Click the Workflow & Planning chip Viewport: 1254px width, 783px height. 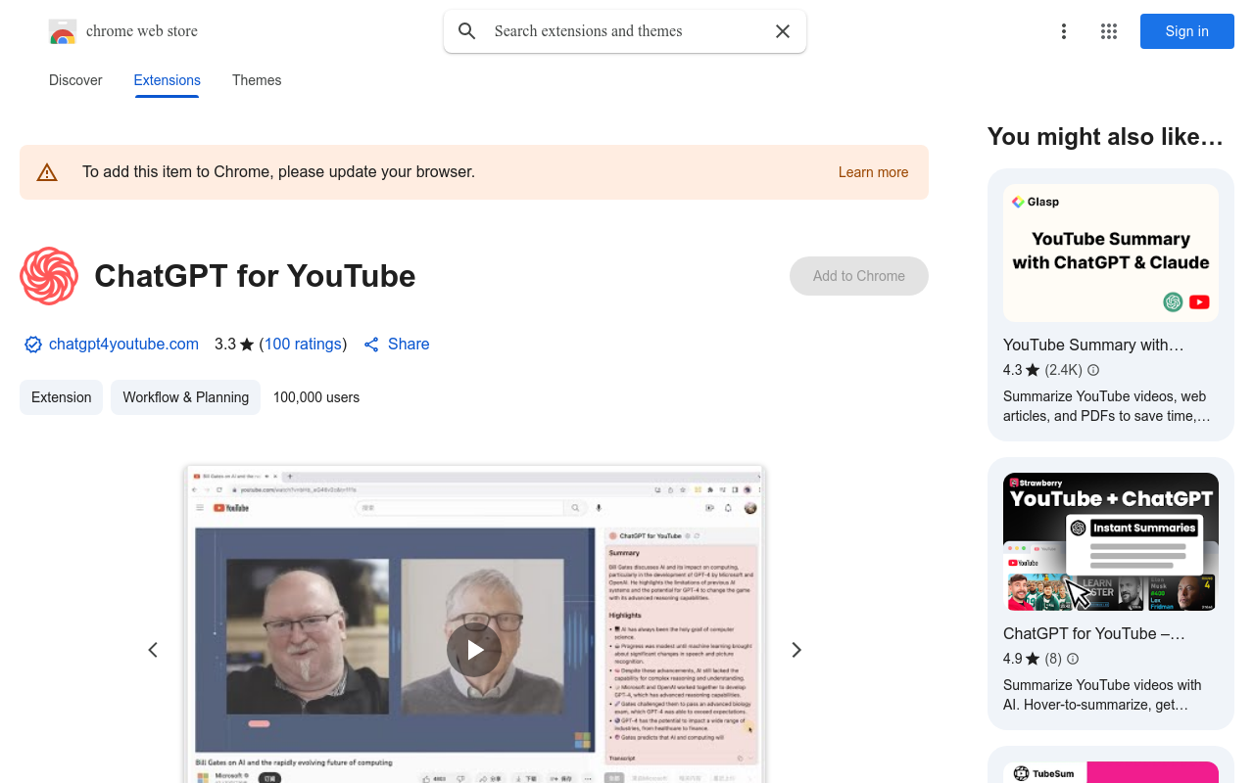pyautogui.click(x=186, y=397)
